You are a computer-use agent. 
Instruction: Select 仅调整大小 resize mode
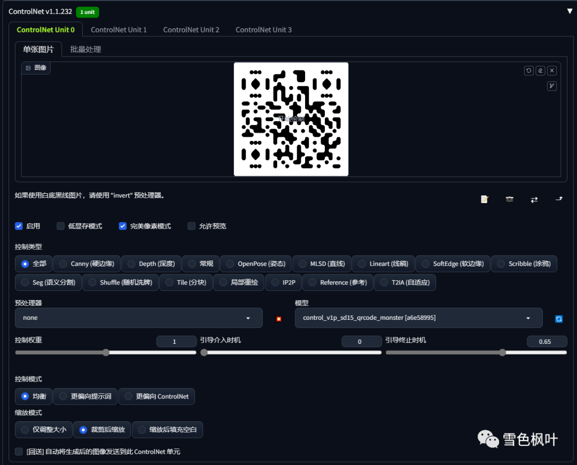[44, 429]
